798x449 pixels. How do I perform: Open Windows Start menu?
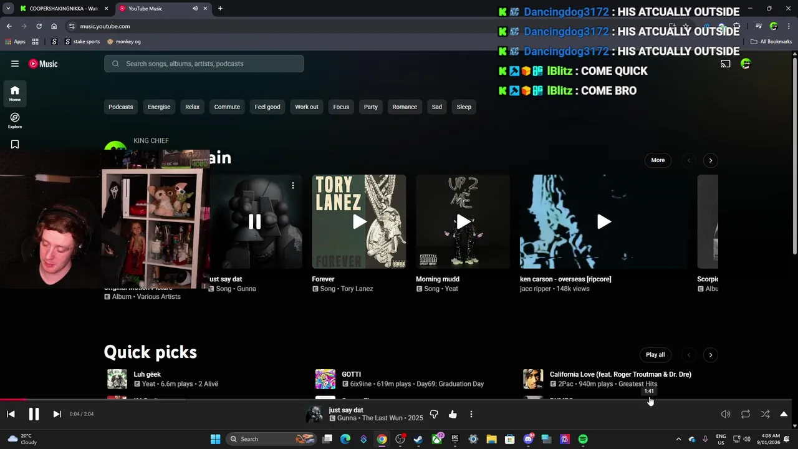[215, 439]
